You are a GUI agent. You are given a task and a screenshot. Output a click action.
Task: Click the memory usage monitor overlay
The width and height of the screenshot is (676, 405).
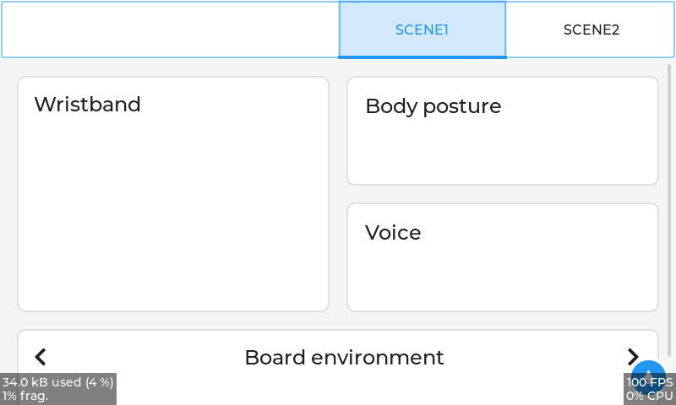(x=57, y=388)
